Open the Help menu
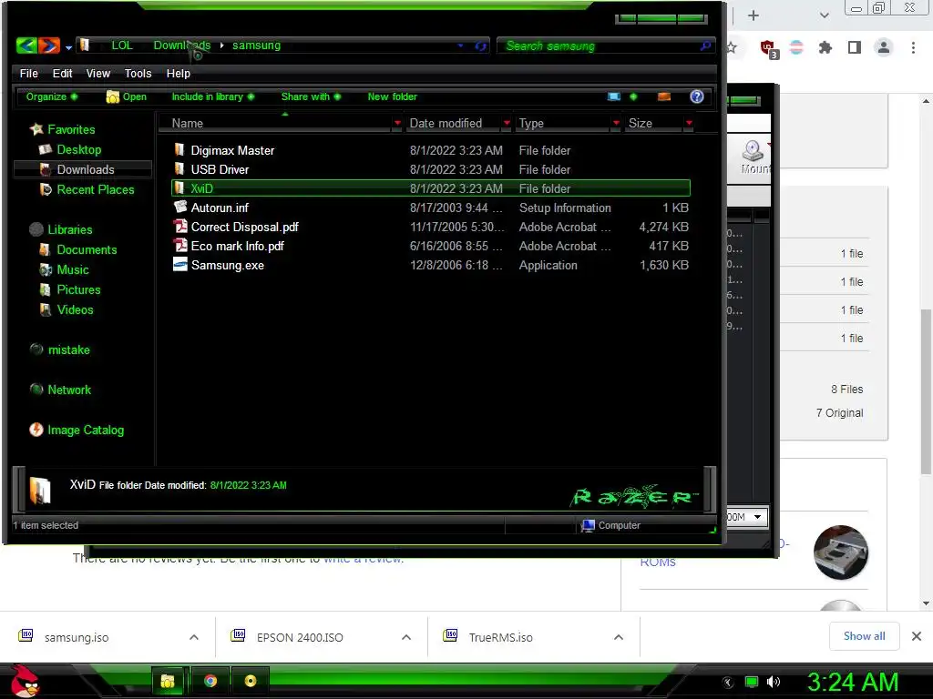Image resolution: width=933 pixels, height=699 pixels. [178, 73]
